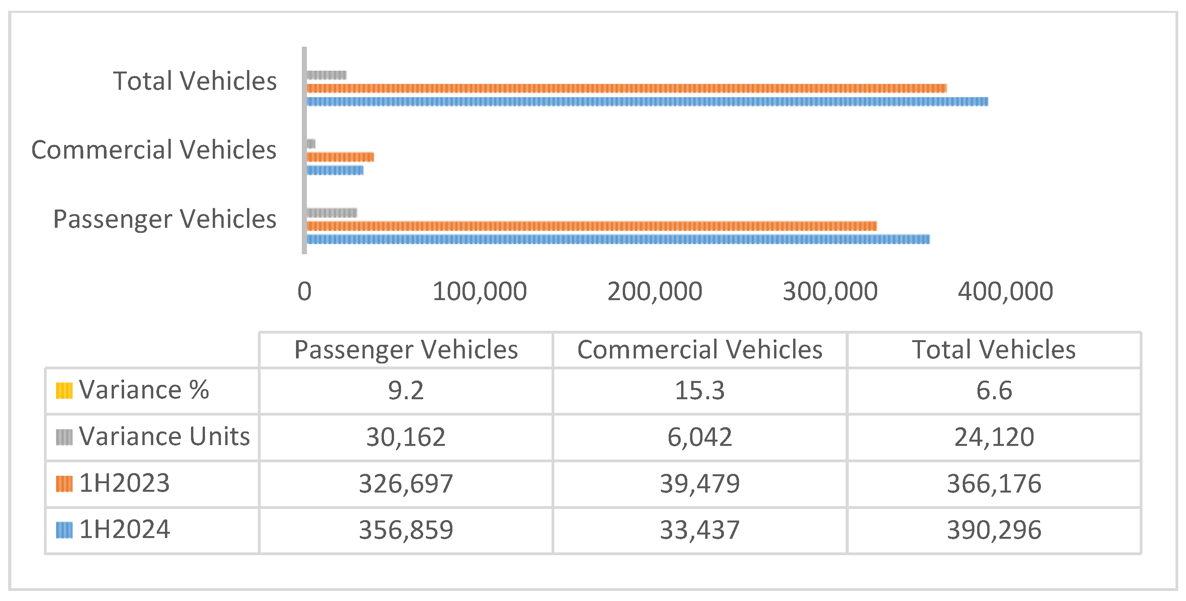This screenshot has height=601, width=1186.
Task: Select the 15.3 variance percent cell
Action: coord(700,391)
